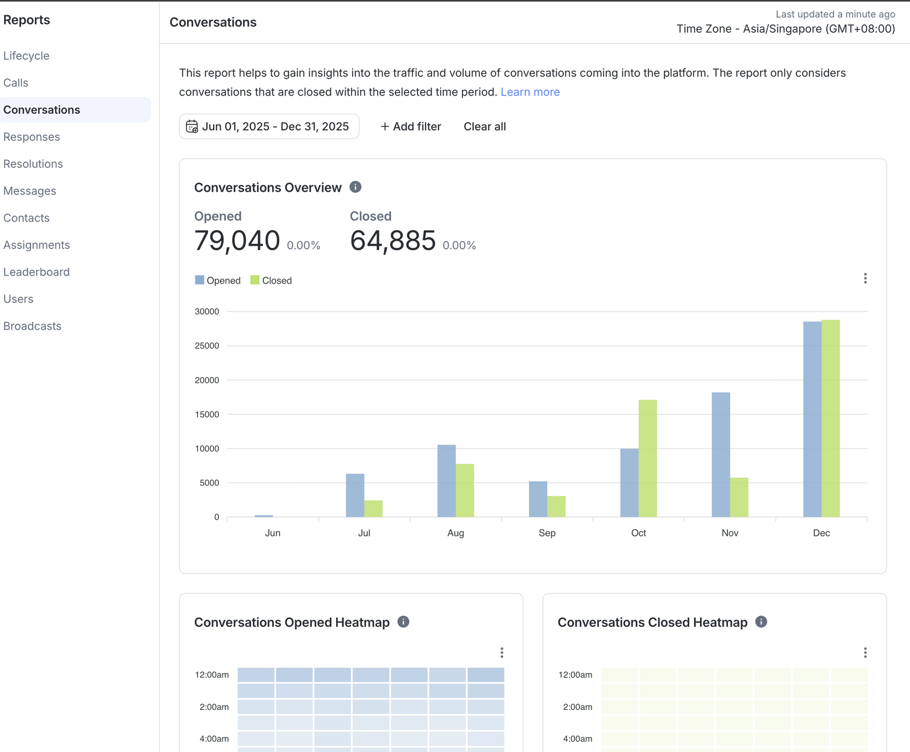Click the green Closed bar for December

pyautogui.click(x=830, y=418)
